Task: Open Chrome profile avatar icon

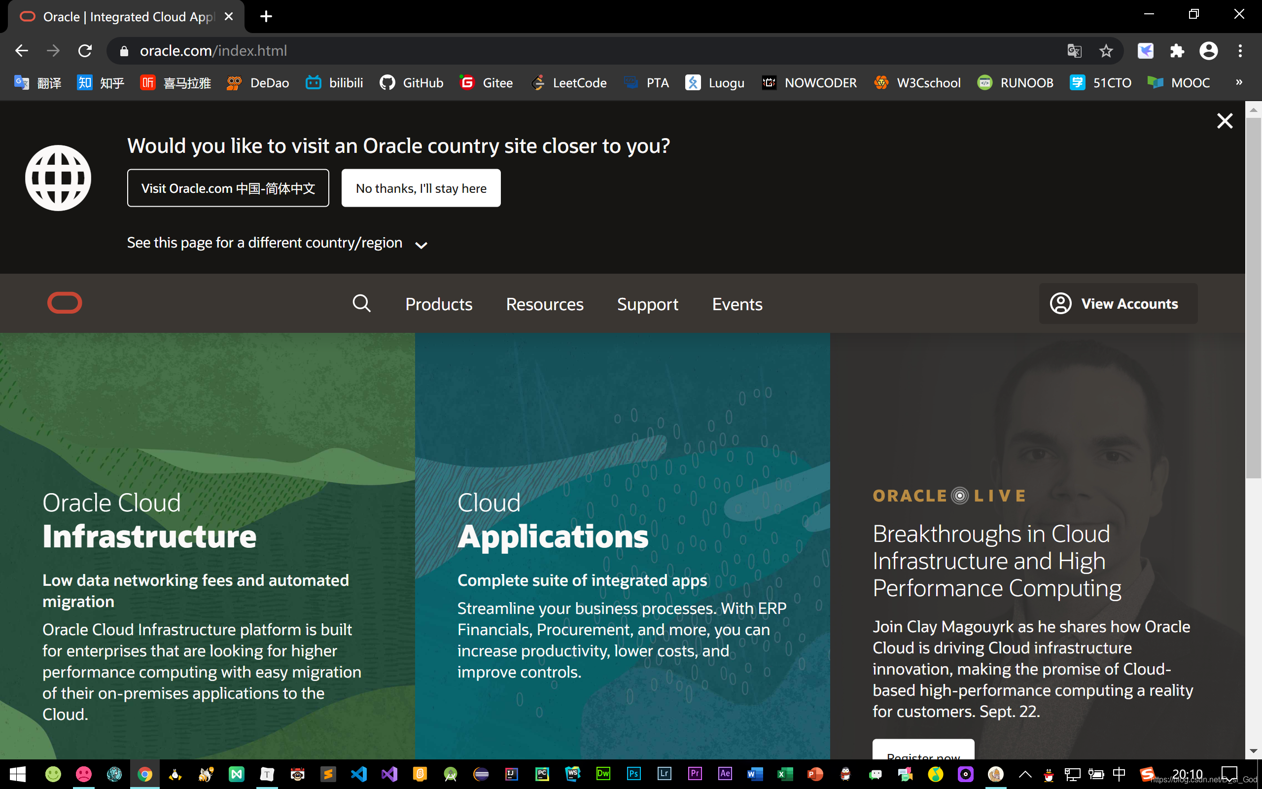Action: tap(1208, 51)
